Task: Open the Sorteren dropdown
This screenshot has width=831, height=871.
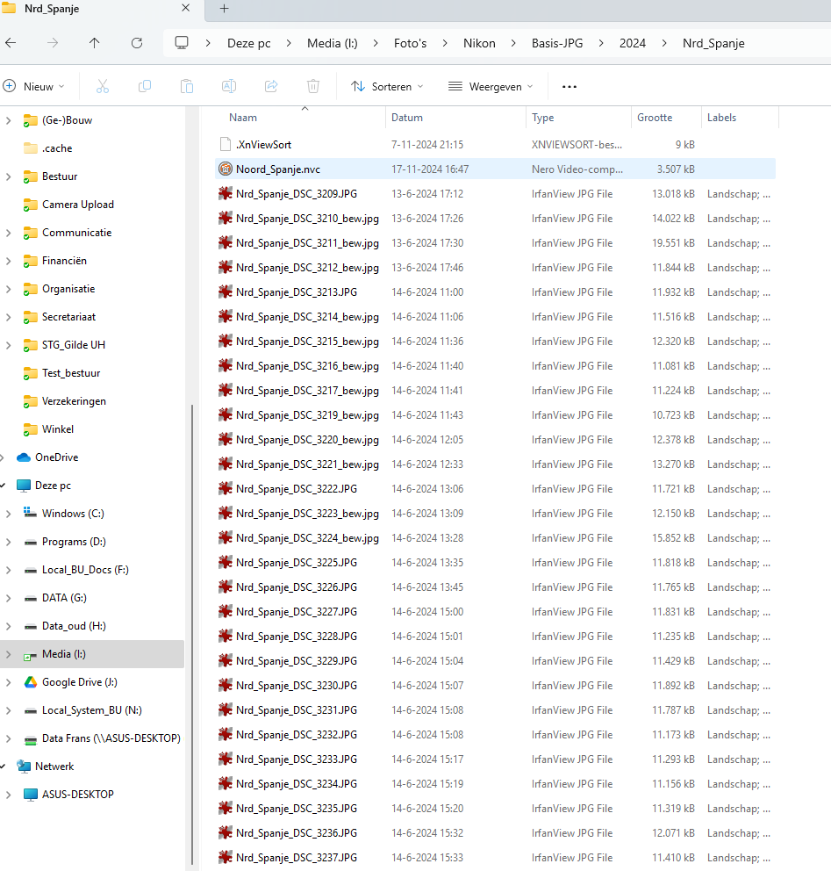Action: [x=387, y=87]
